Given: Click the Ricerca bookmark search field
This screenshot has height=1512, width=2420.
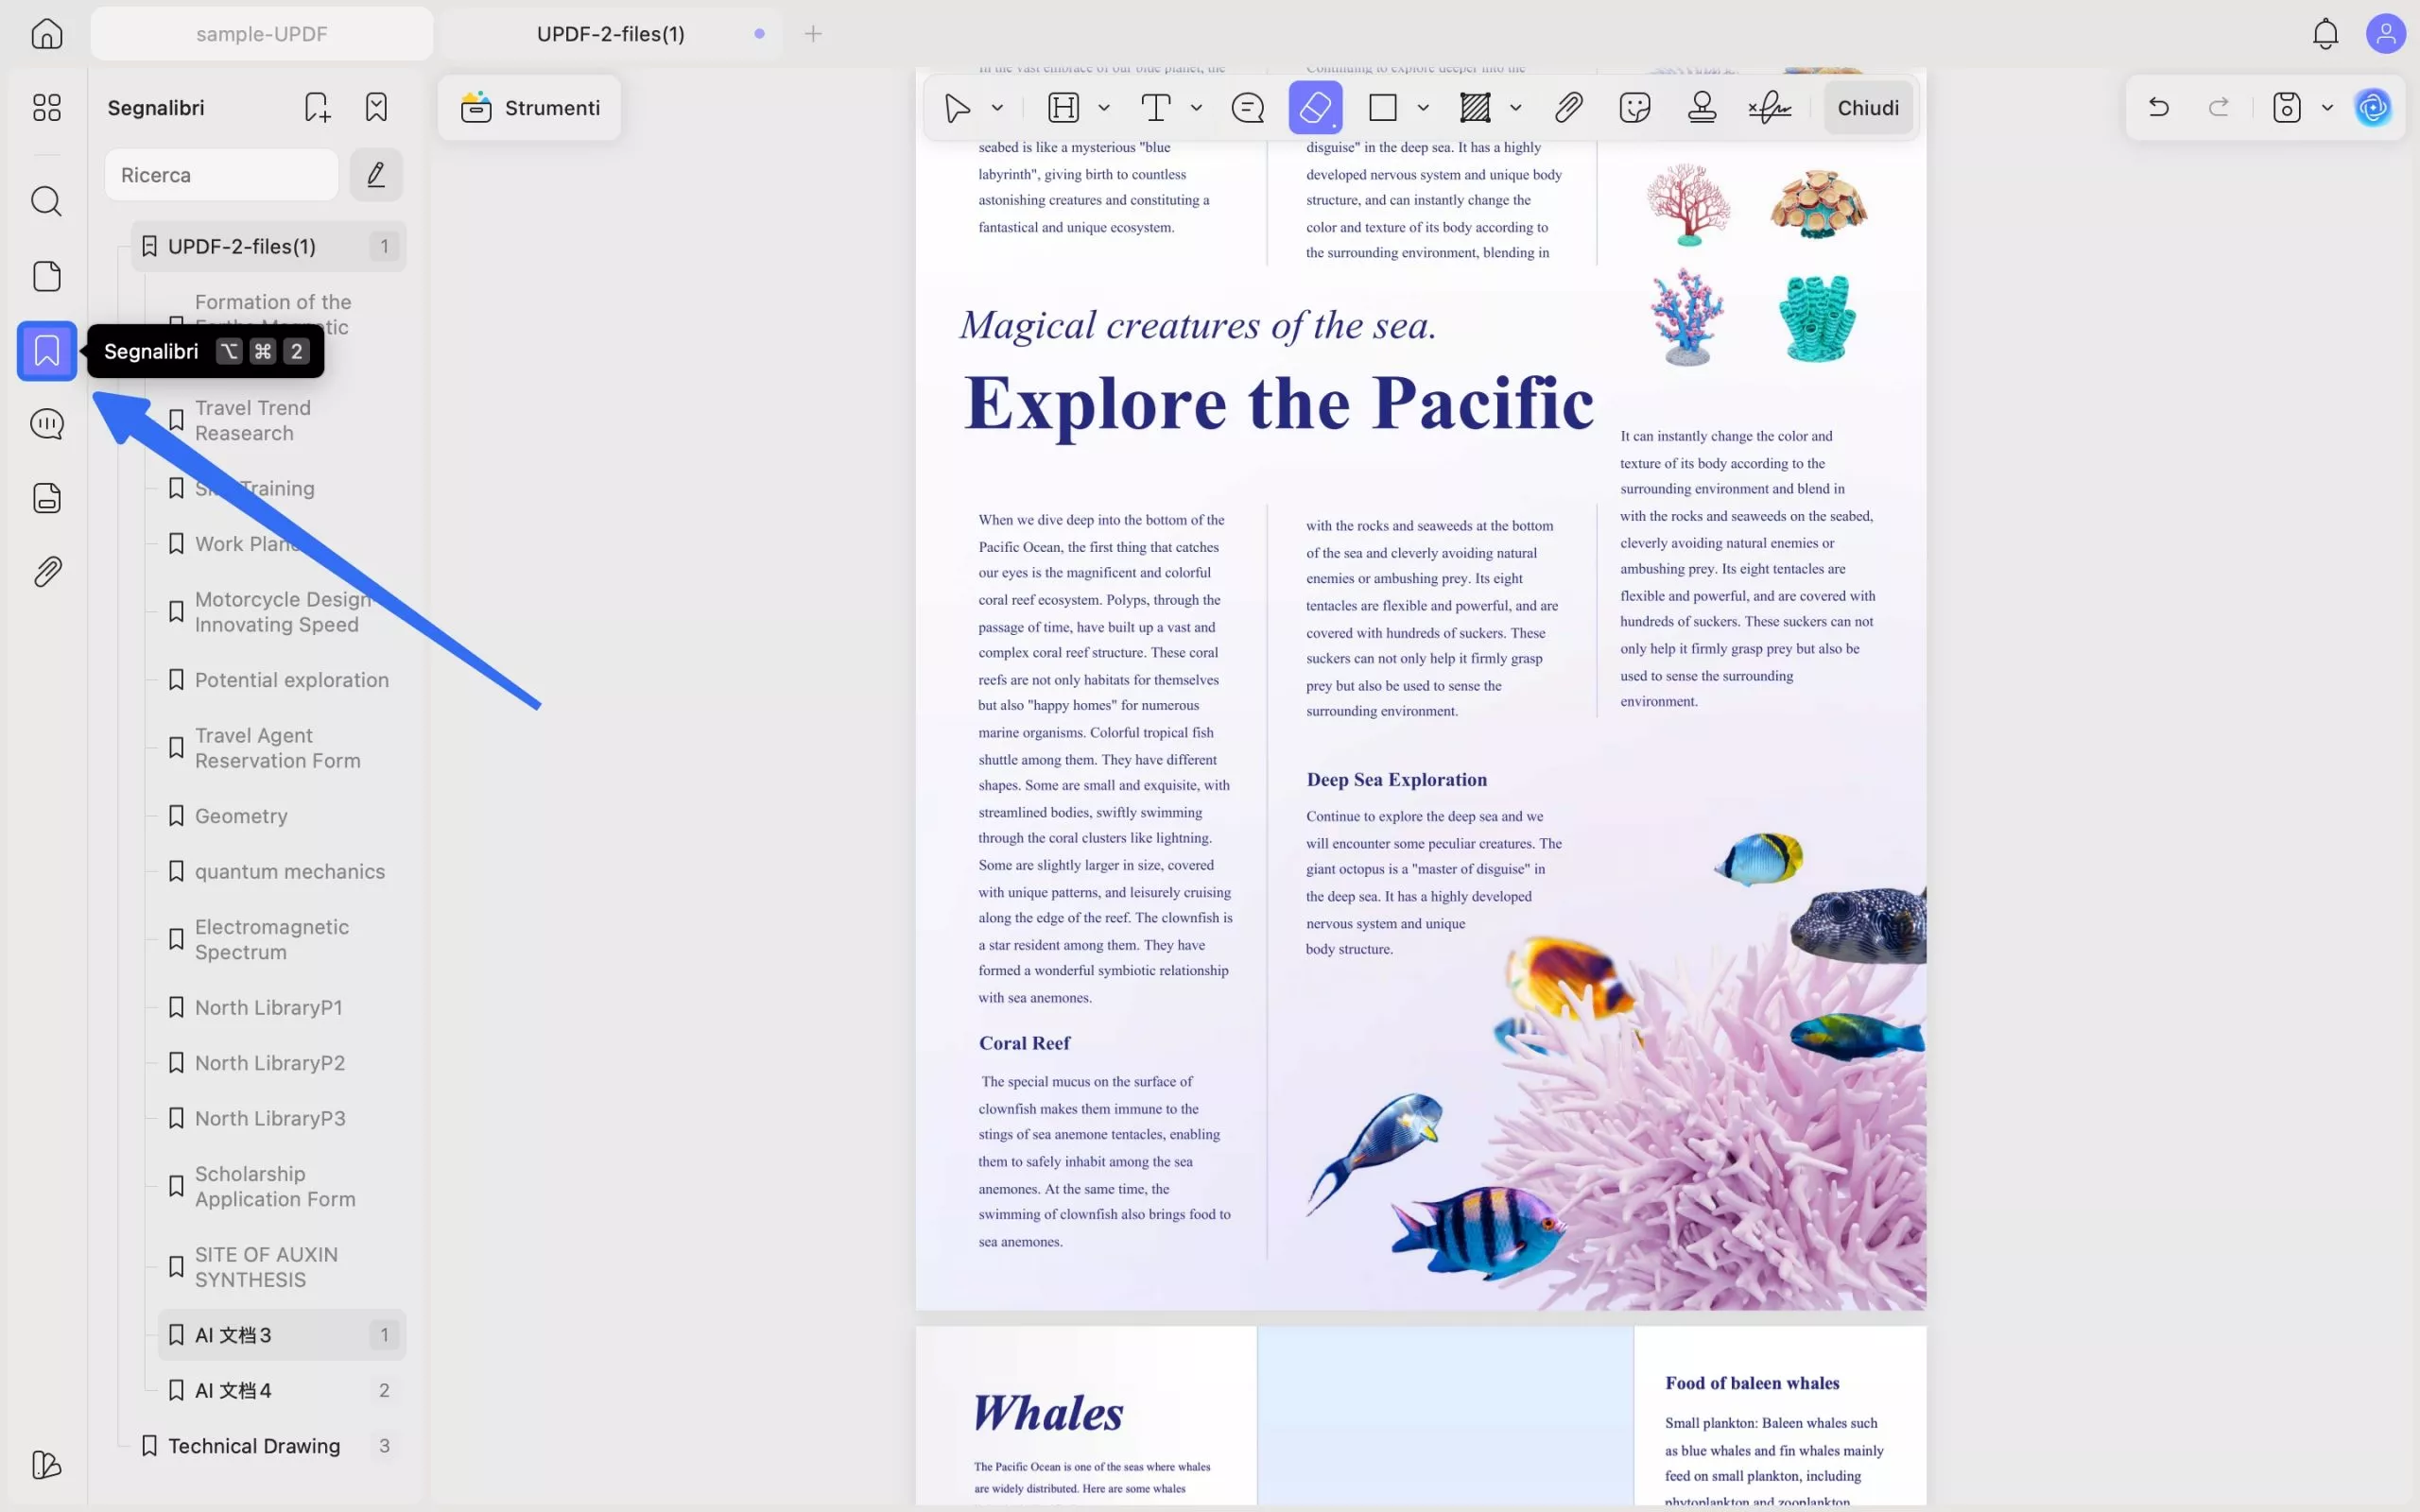Looking at the screenshot, I should click(221, 175).
